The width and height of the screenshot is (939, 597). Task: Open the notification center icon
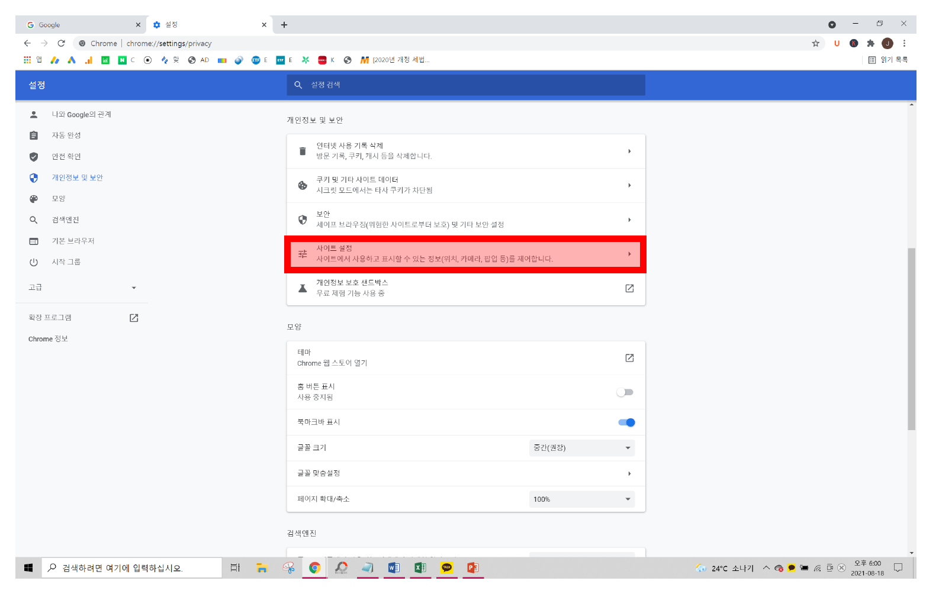pos(898,568)
